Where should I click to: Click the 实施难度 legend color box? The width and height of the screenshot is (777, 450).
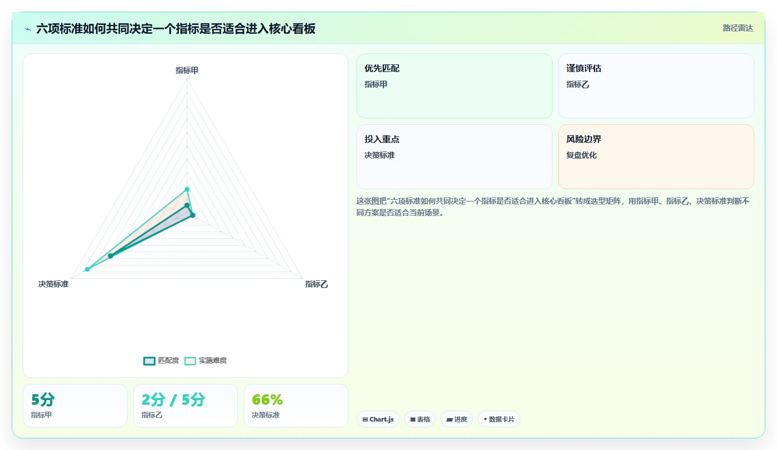pos(190,361)
